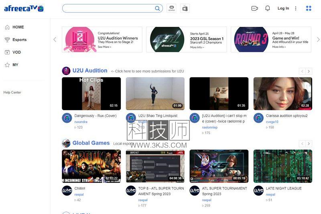321x214 pixels.
Task: Click More Info on Round 3 banner
Action: point(279,47)
